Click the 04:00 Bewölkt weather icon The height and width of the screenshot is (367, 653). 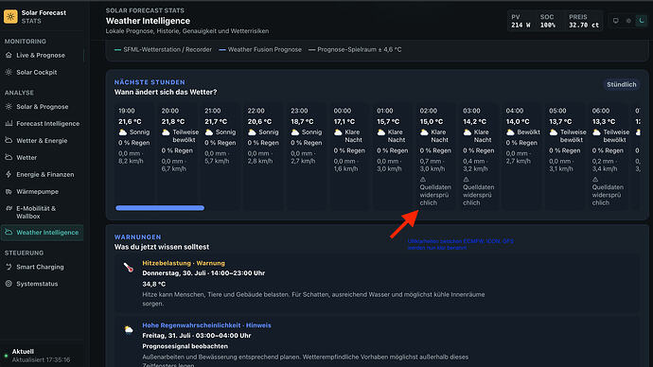click(x=511, y=132)
